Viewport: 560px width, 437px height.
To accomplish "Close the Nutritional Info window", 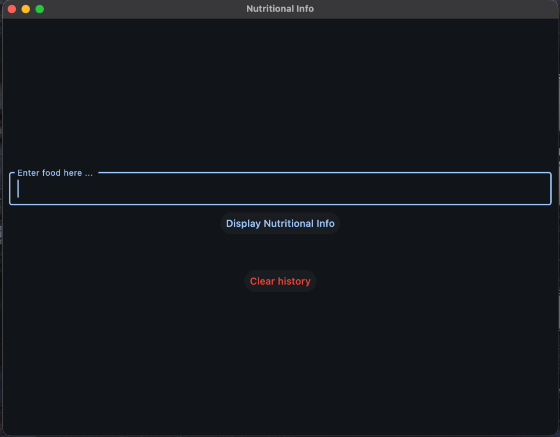I will [11, 9].
